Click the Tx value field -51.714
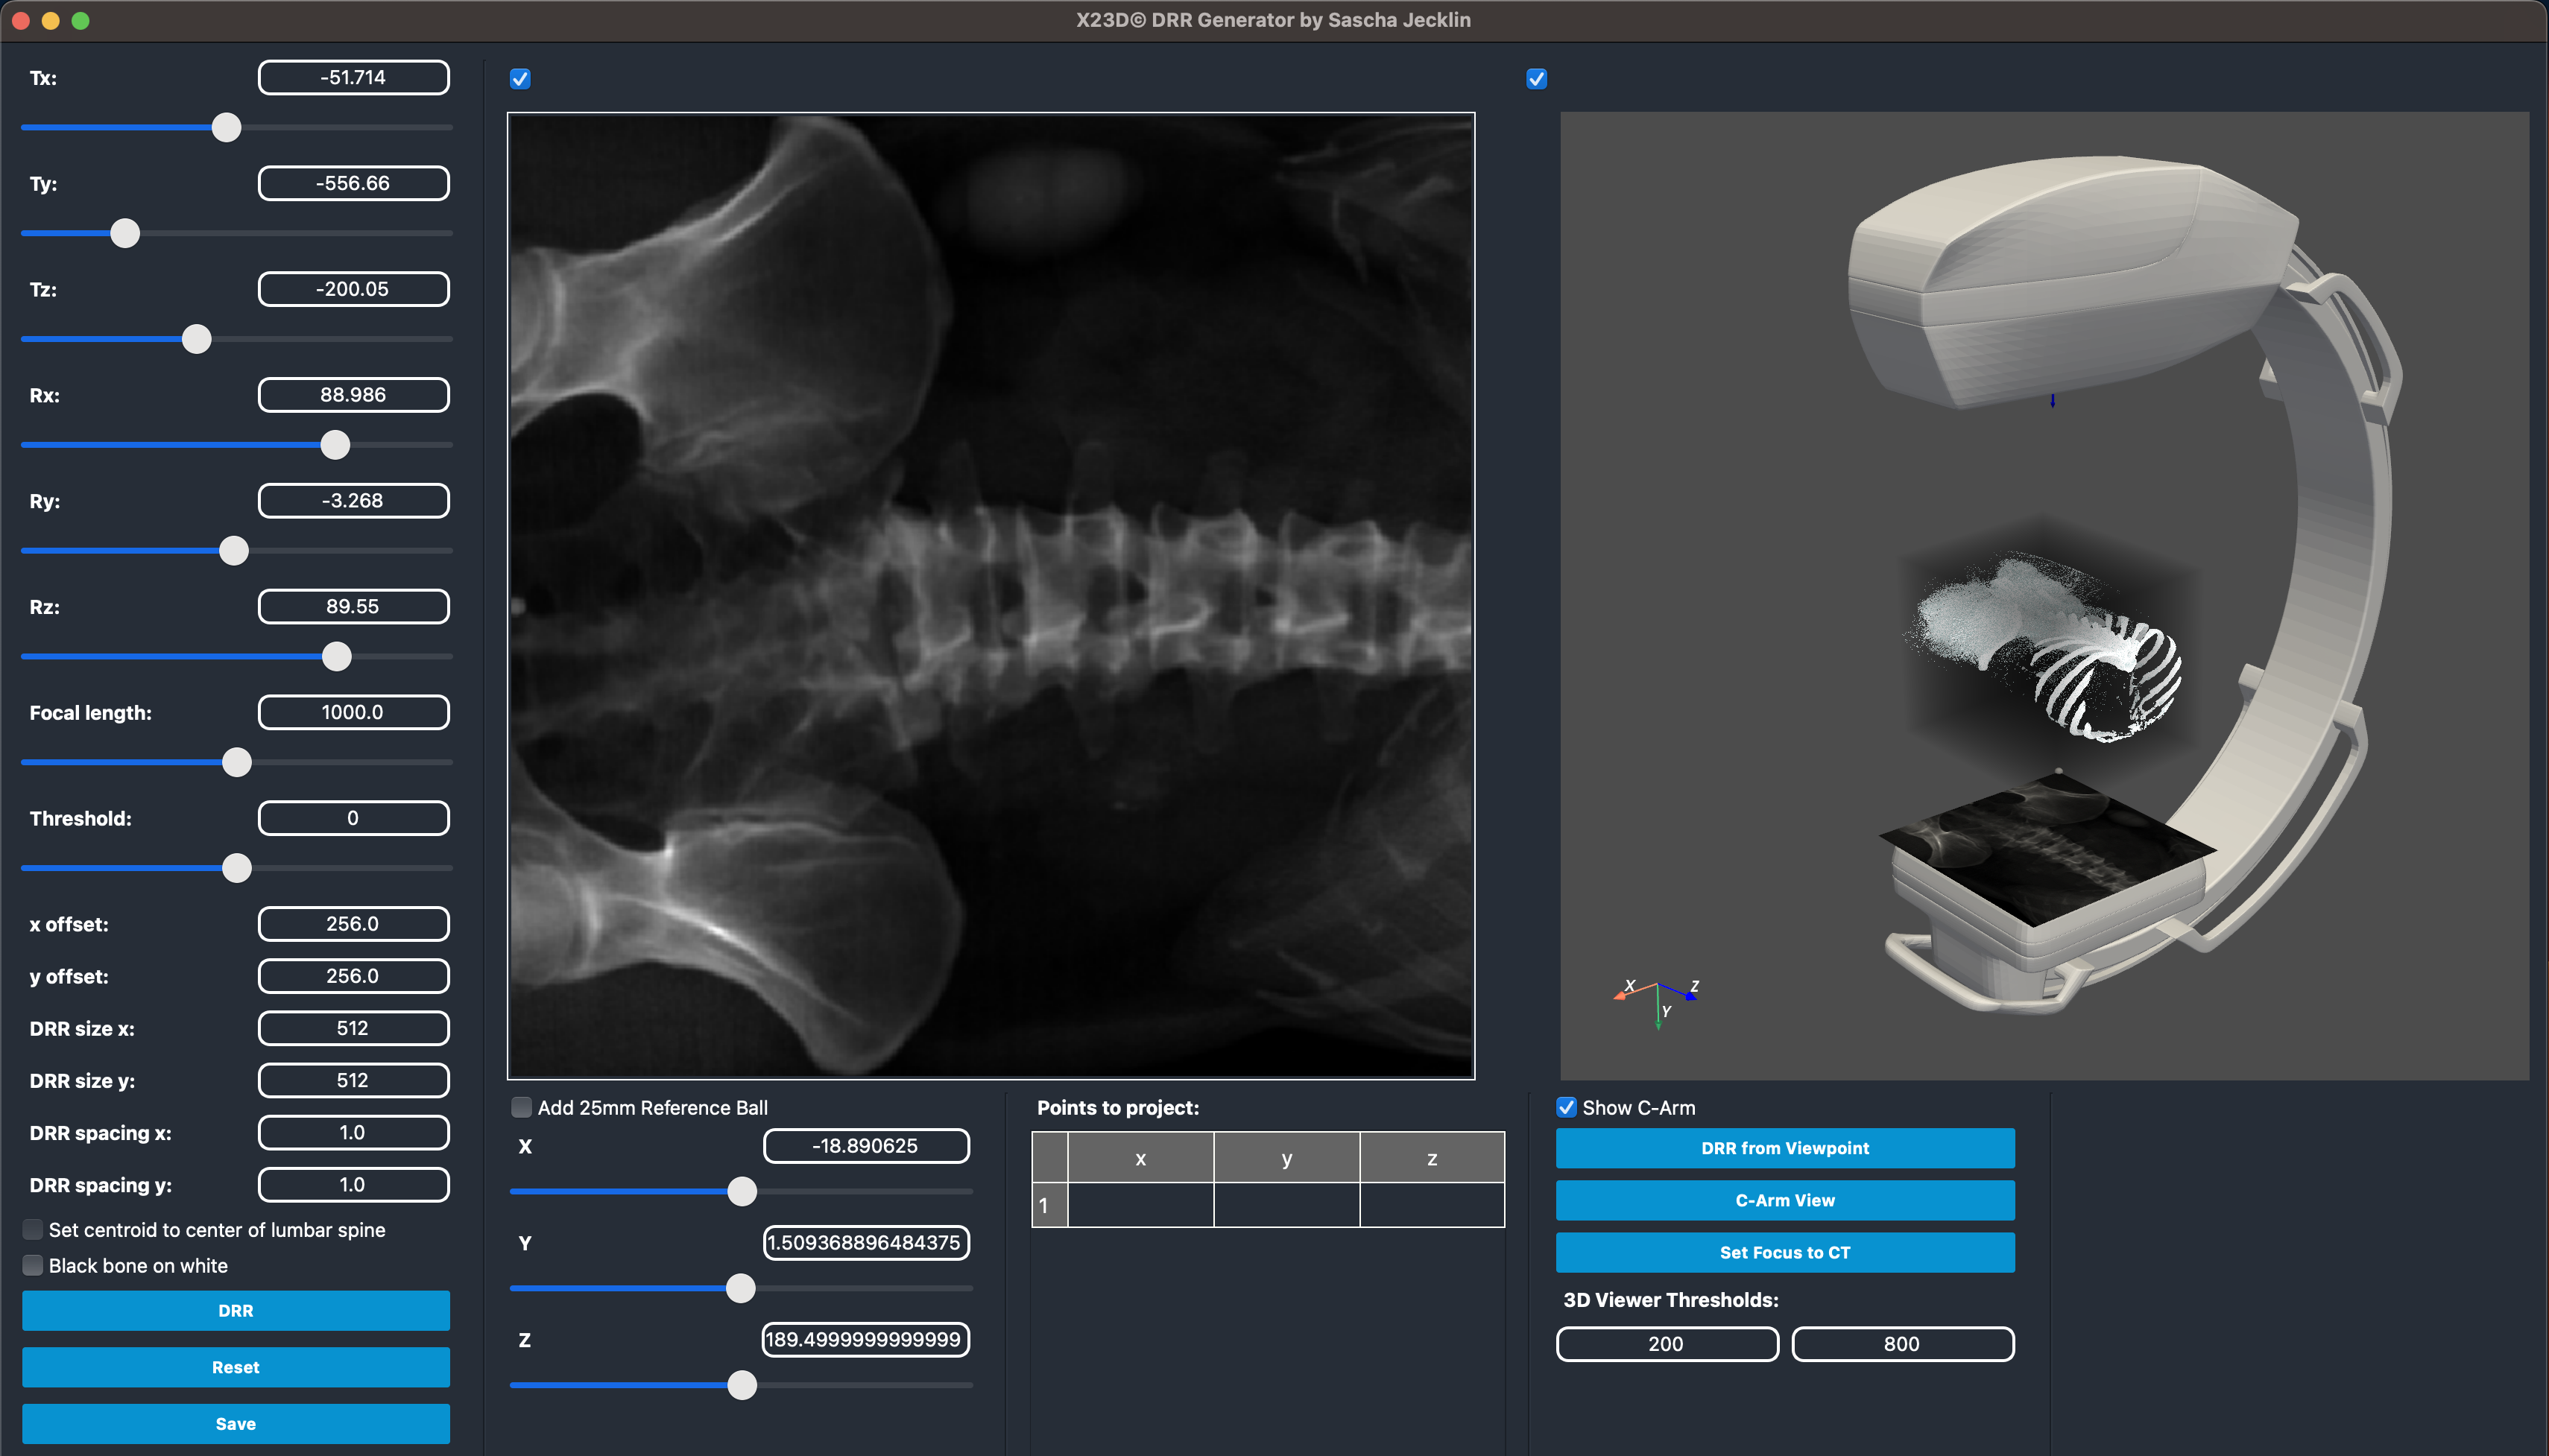Screen dimensions: 2549x1456 click(353, 77)
